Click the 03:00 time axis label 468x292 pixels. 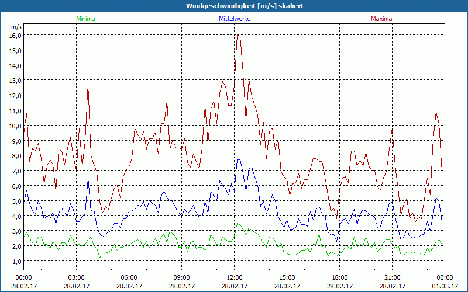click(x=77, y=278)
